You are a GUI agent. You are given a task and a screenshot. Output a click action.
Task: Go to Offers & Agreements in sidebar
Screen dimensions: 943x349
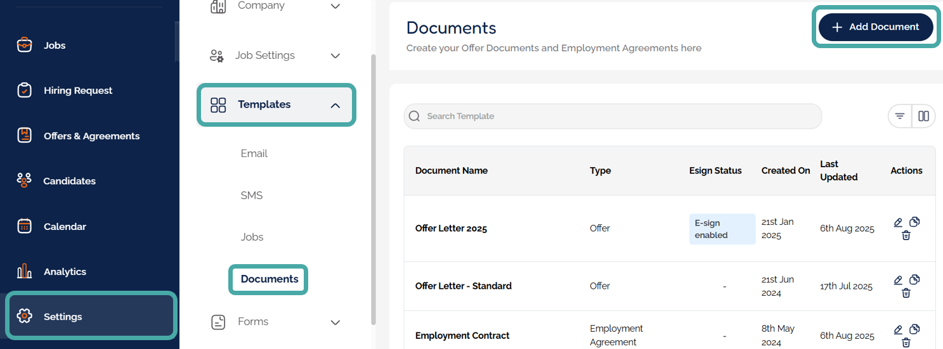91,136
